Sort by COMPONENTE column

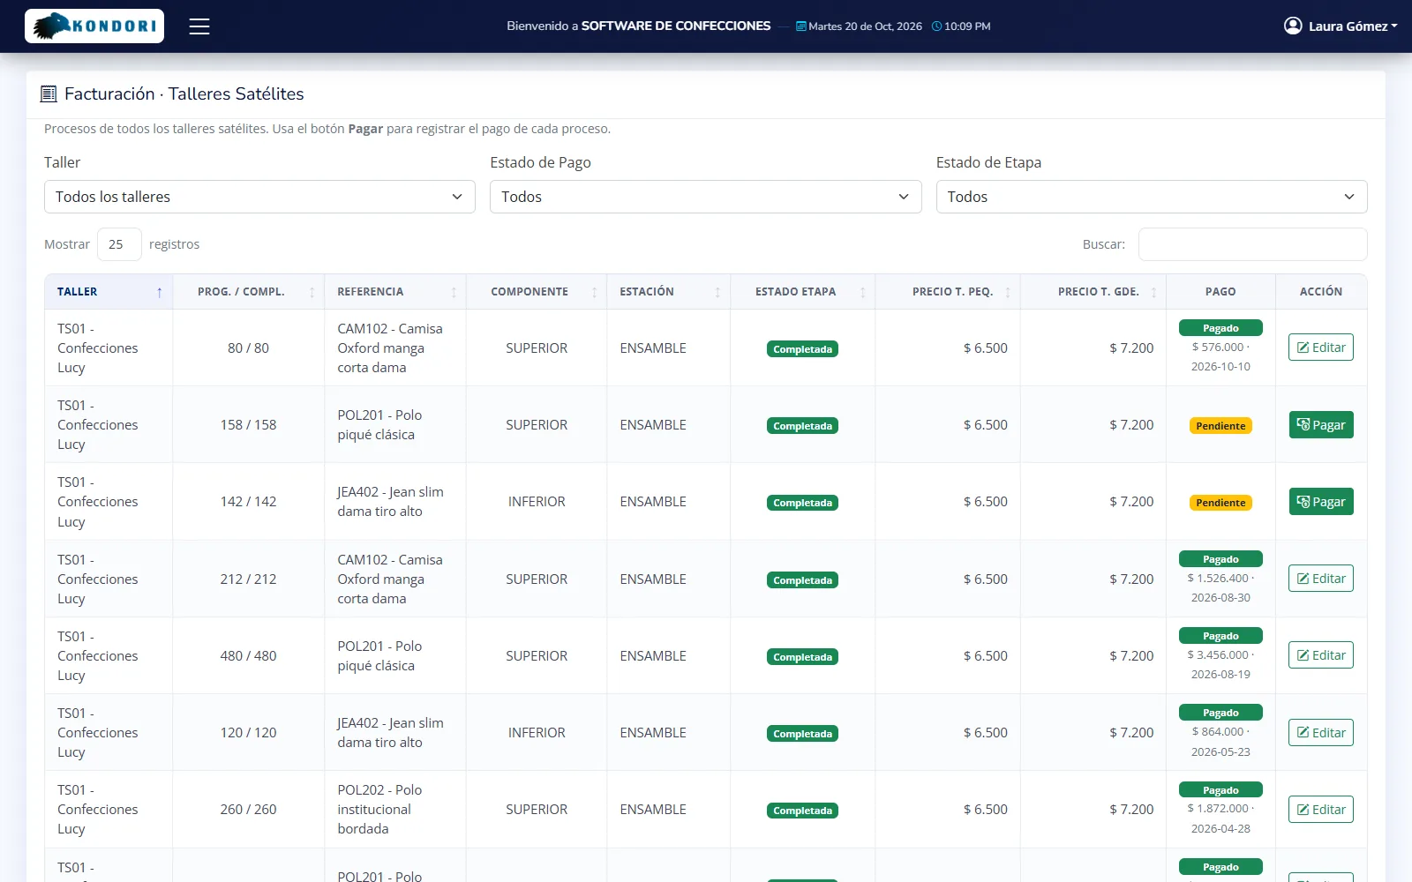[537, 292]
